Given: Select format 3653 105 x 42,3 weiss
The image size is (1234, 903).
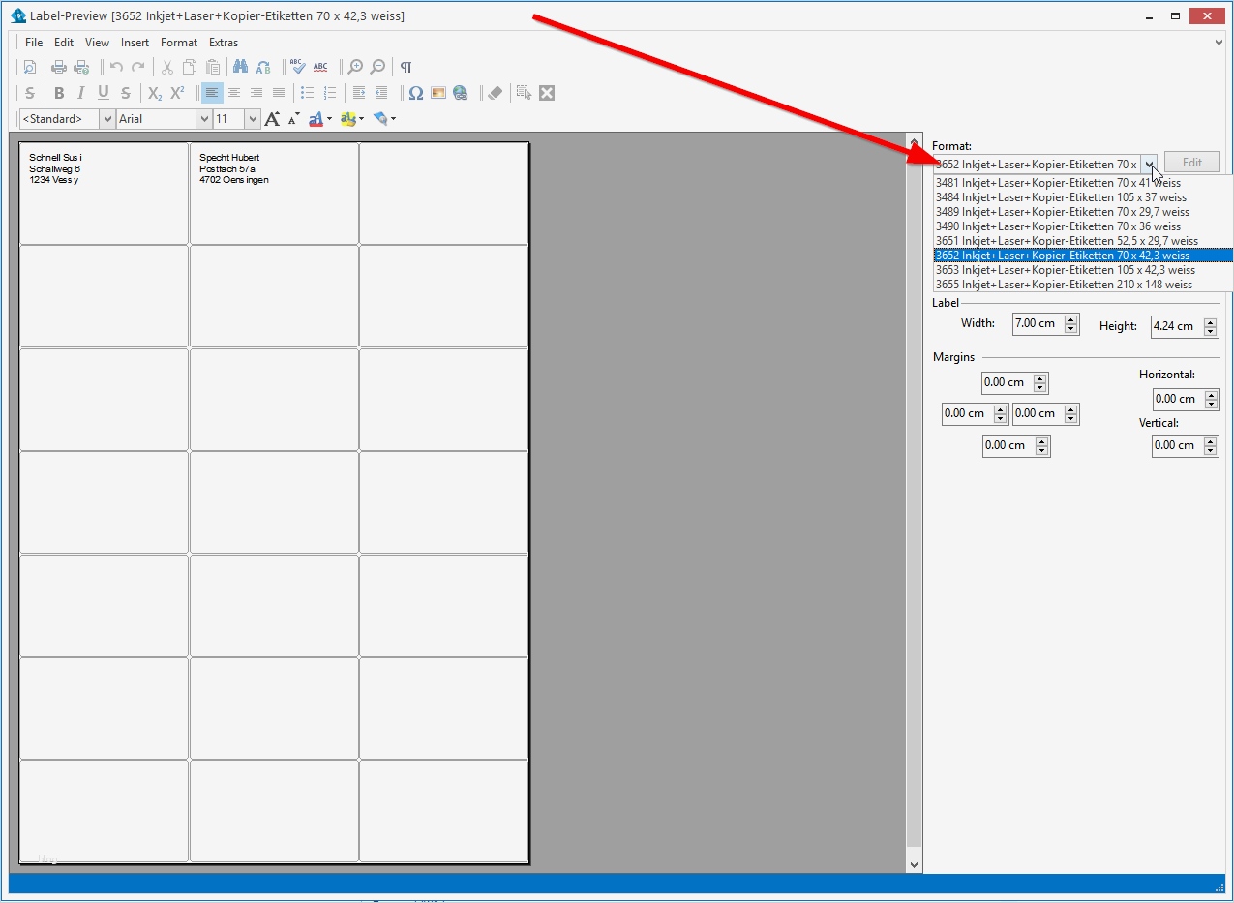Looking at the screenshot, I should (x=1083, y=270).
